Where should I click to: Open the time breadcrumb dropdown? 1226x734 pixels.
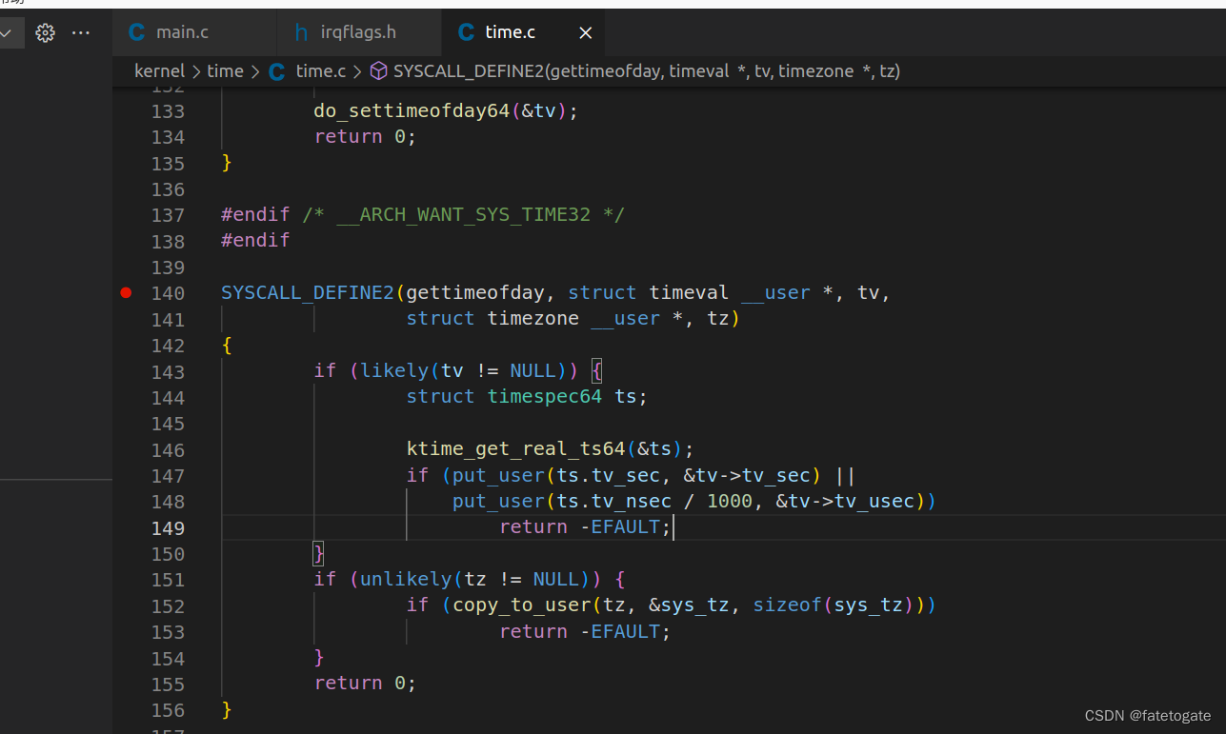(x=225, y=70)
